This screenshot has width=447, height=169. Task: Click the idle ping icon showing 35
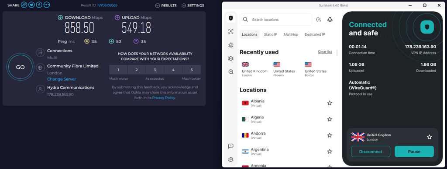(87, 41)
